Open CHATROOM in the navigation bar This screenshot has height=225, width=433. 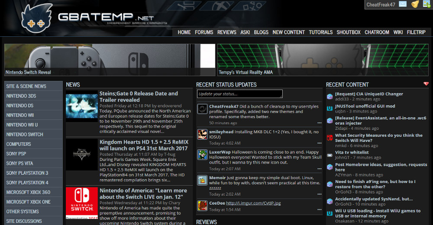[377, 32]
